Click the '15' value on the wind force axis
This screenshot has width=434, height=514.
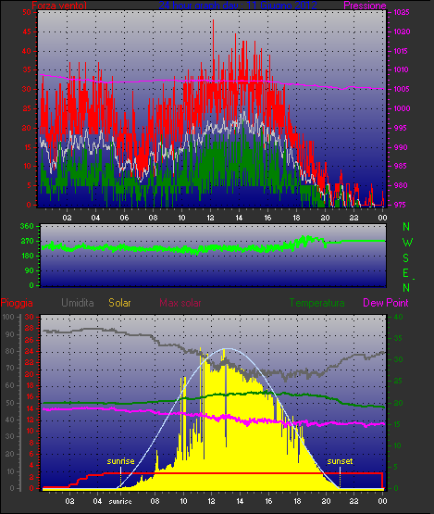[x=27, y=147]
